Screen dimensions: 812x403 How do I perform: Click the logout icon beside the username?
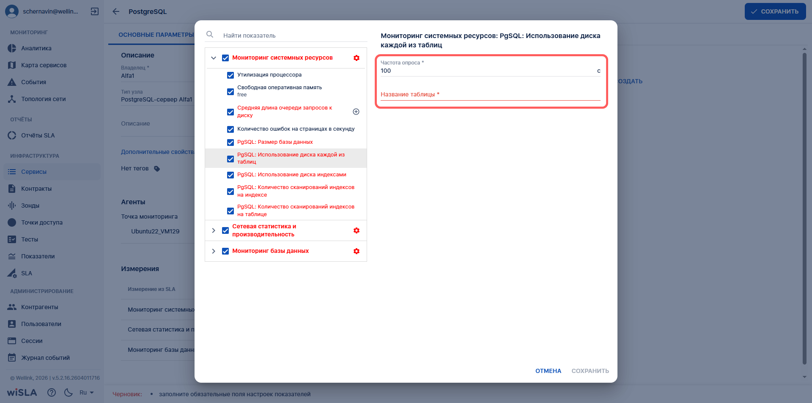click(95, 11)
